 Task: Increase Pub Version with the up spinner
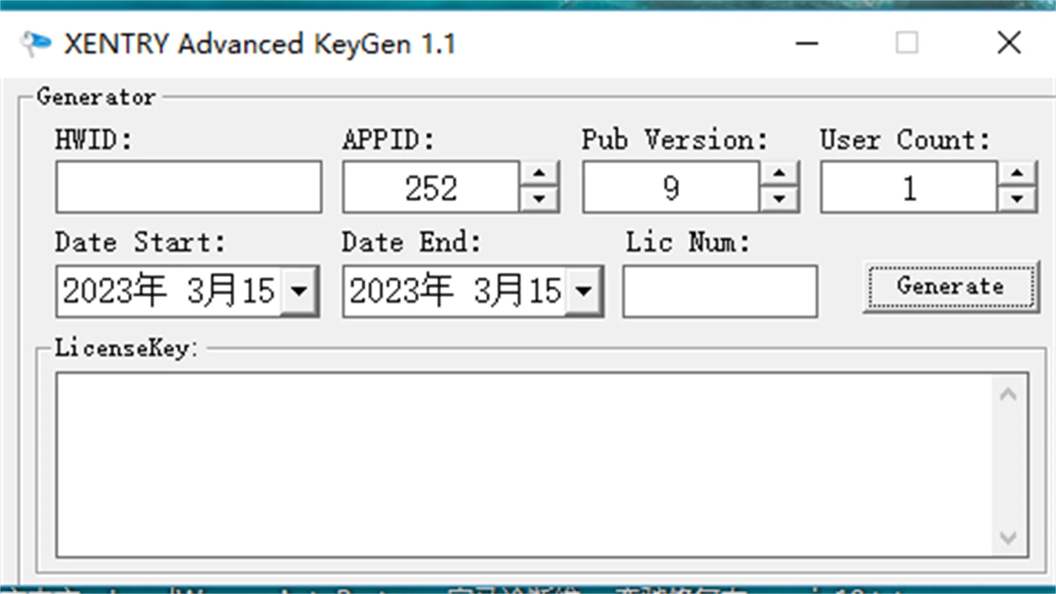779,172
